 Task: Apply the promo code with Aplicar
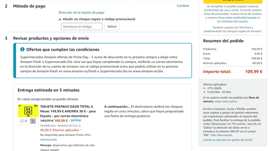[112, 26]
